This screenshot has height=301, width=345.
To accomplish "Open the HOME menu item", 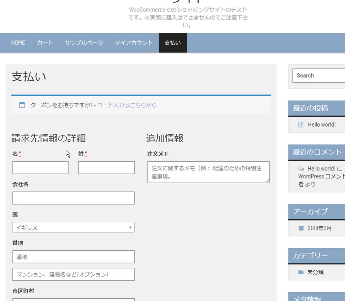I will [x=18, y=43].
